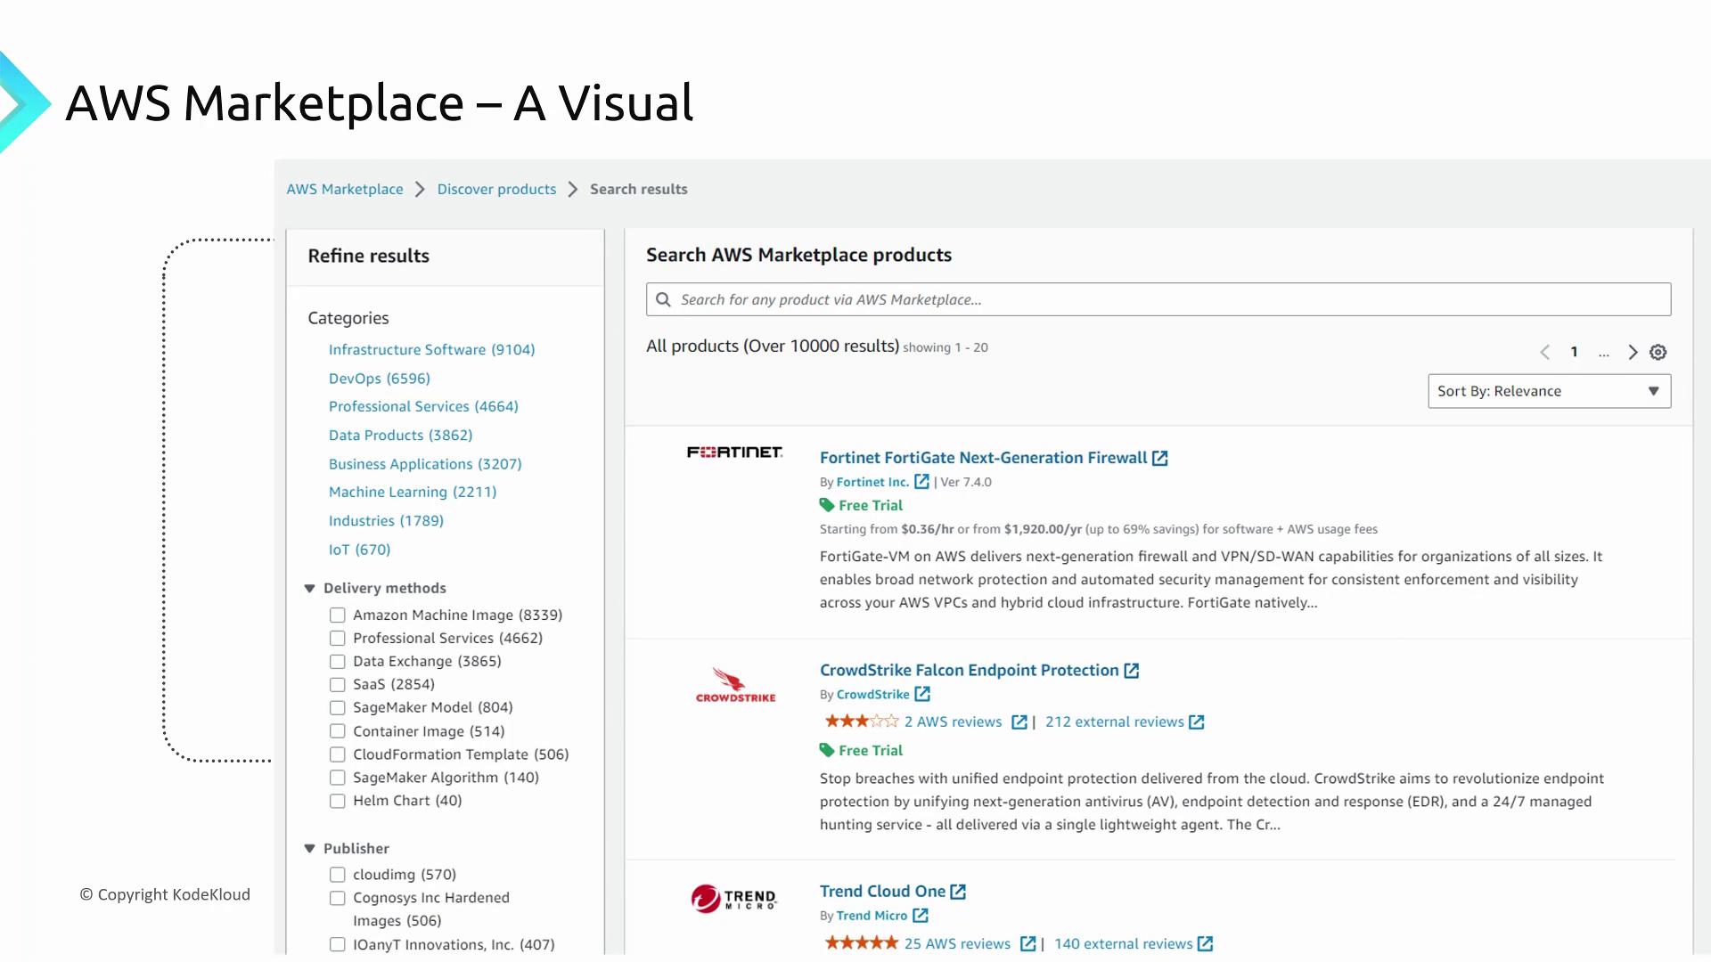Go to next results page arrow
Viewport: 1711px width, 962px height.
click(1633, 352)
